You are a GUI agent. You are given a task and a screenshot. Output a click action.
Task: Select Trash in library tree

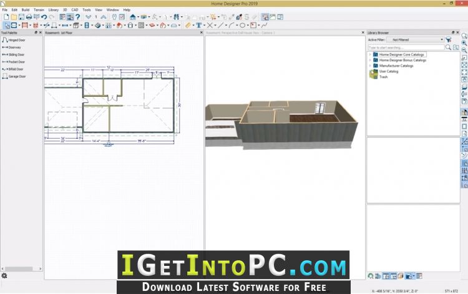pos(383,77)
